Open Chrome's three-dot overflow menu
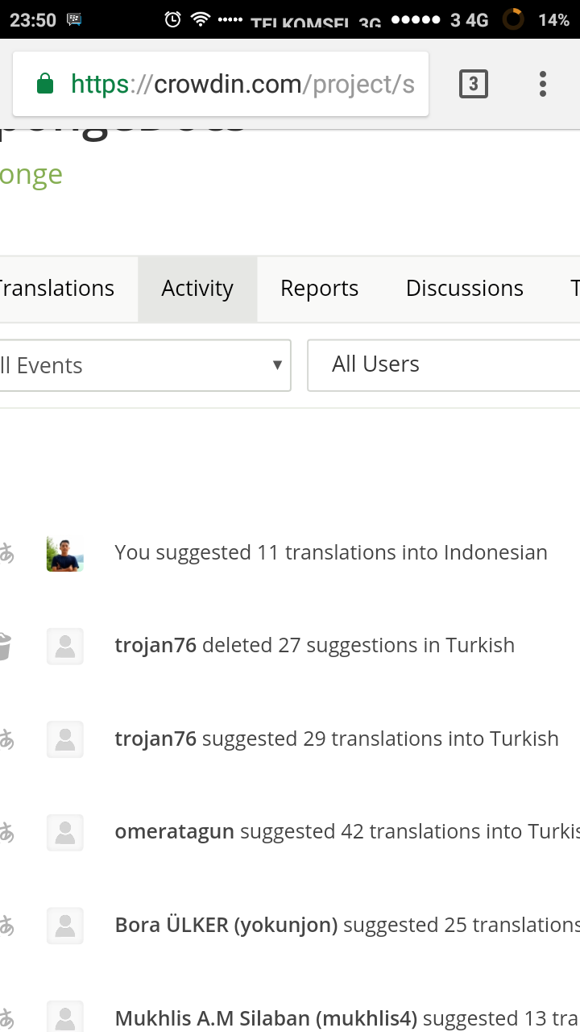Viewport: 580px width, 1032px height. [543, 84]
